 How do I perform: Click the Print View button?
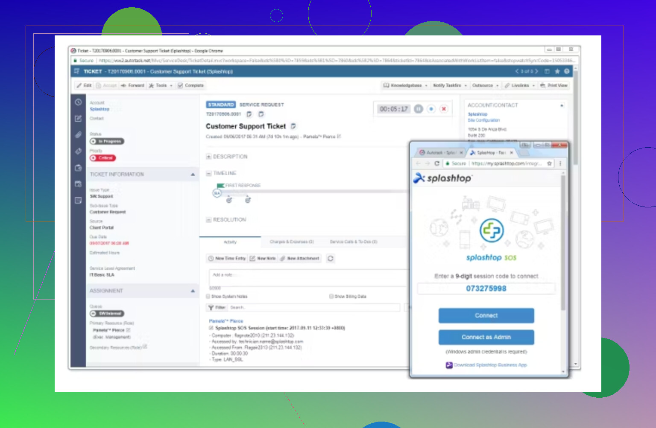coord(554,85)
